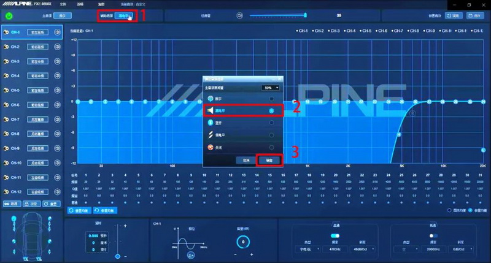Click the Reset EQ (重置均衡) button
This screenshot has width=491, height=263.
coord(80,210)
